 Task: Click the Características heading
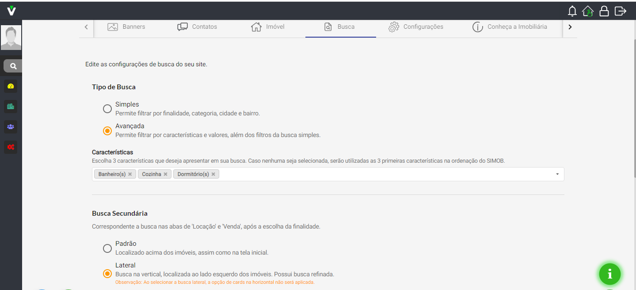(113, 152)
